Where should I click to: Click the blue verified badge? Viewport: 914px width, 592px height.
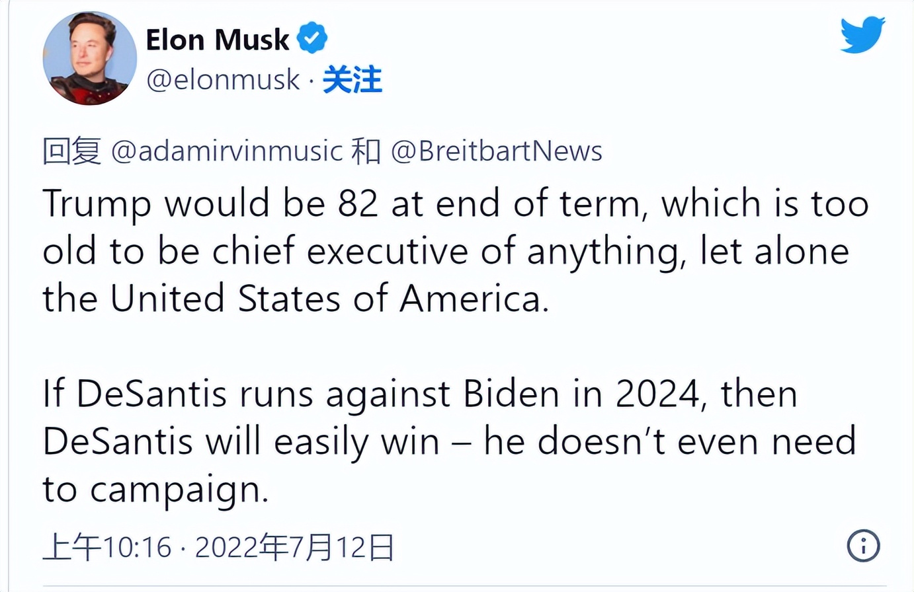(312, 38)
